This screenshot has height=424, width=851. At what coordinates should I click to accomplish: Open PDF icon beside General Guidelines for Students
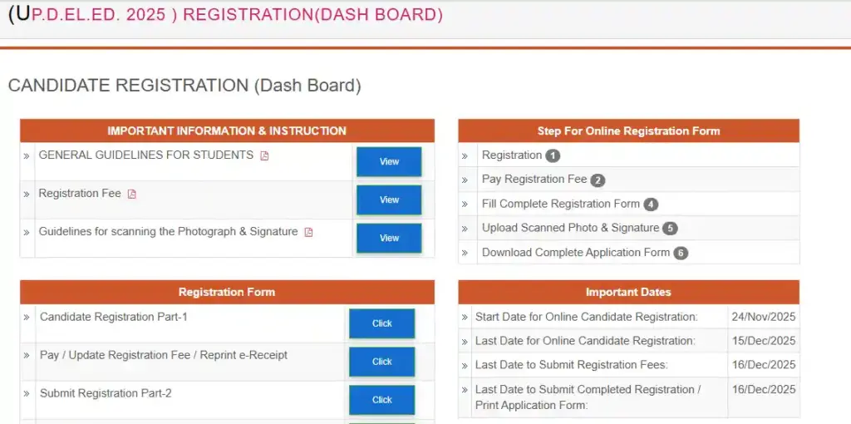point(264,155)
